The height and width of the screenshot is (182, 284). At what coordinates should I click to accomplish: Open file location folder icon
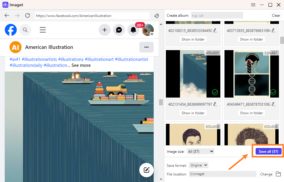[278, 174]
